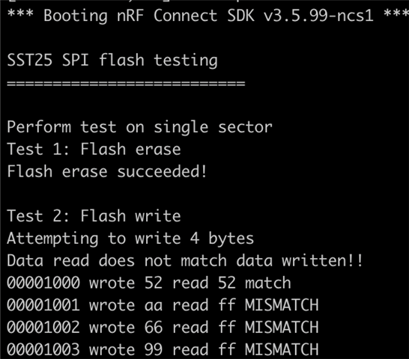Click the Test 1: Flash erase line

[94, 150]
